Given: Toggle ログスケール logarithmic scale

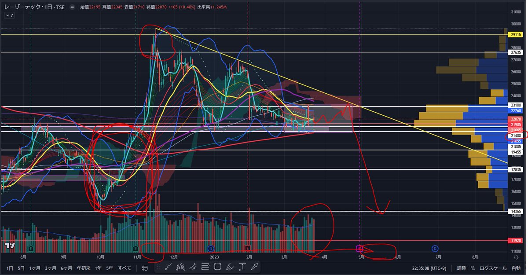Looking at the screenshot, I should pos(493,268).
